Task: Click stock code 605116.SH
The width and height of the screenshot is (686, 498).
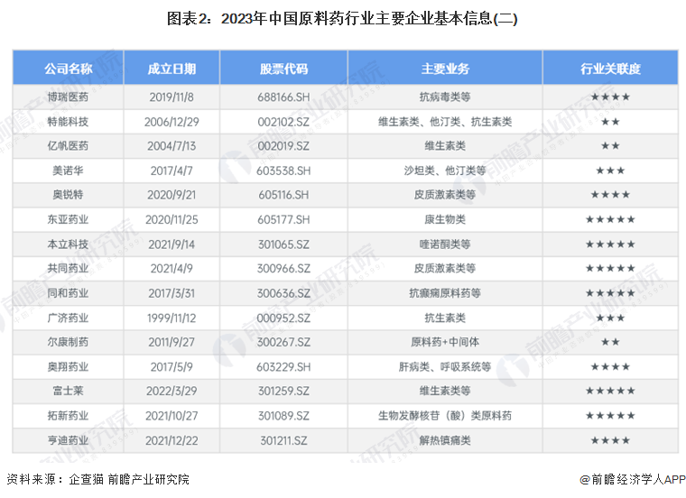Action: click(283, 195)
